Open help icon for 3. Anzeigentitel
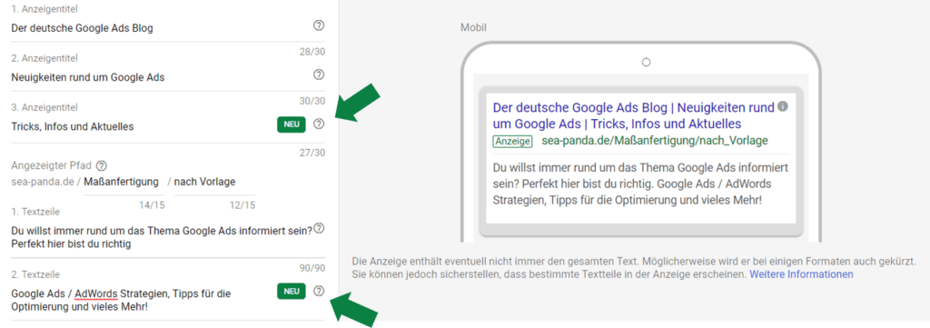The image size is (930, 328). [319, 124]
